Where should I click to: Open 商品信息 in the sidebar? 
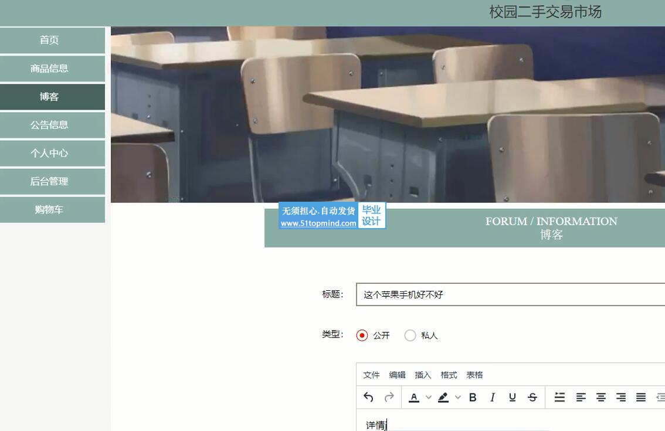pos(52,68)
